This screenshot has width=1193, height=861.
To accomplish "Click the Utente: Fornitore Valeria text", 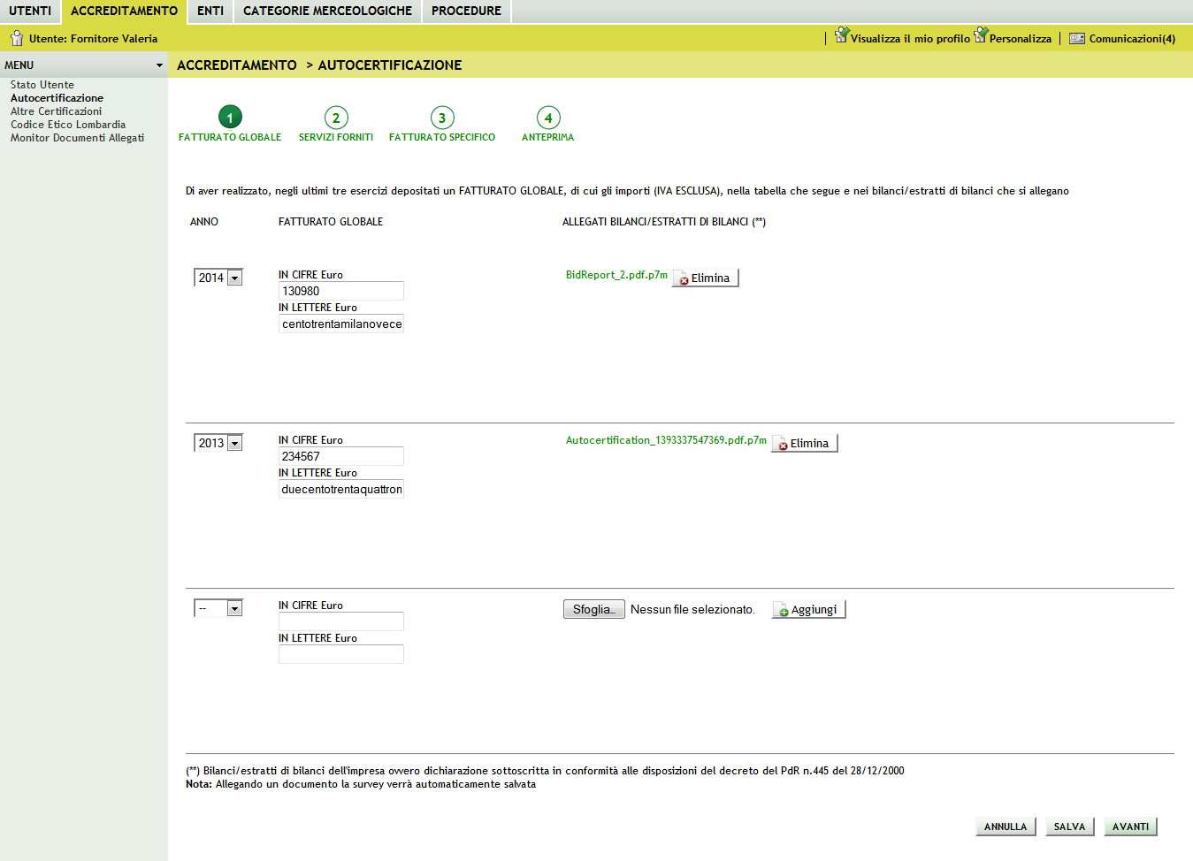I will [x=93, y=39].
